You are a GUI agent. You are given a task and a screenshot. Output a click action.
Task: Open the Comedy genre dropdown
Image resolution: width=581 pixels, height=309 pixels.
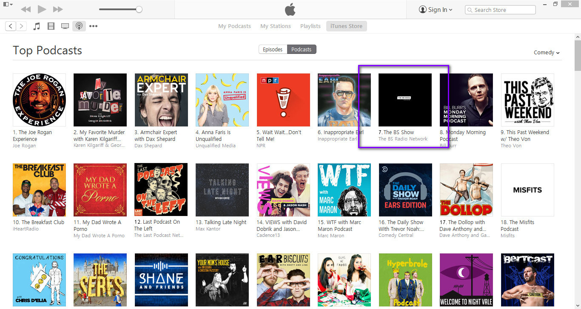coord(547,53)
